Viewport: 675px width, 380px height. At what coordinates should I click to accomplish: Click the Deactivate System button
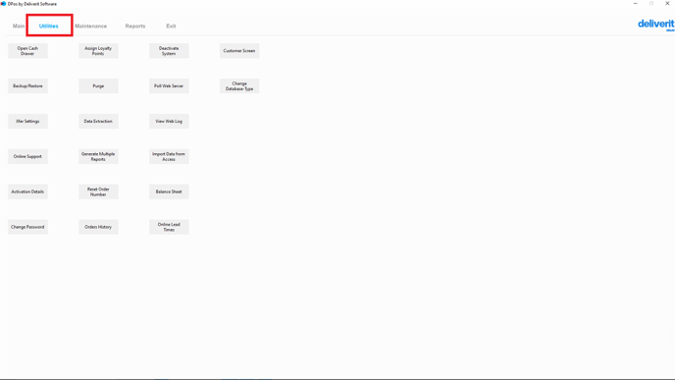pos(169,51)
